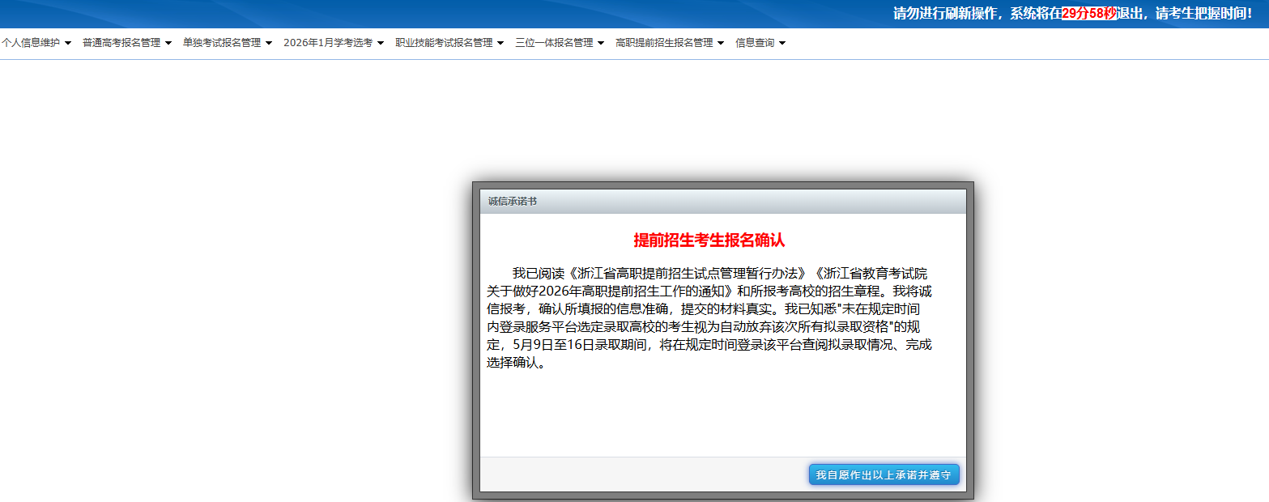Screen dimensions: 1269x502
Task: Expand the arrow next to 普通高考报名管理
Action: (168, 43)
